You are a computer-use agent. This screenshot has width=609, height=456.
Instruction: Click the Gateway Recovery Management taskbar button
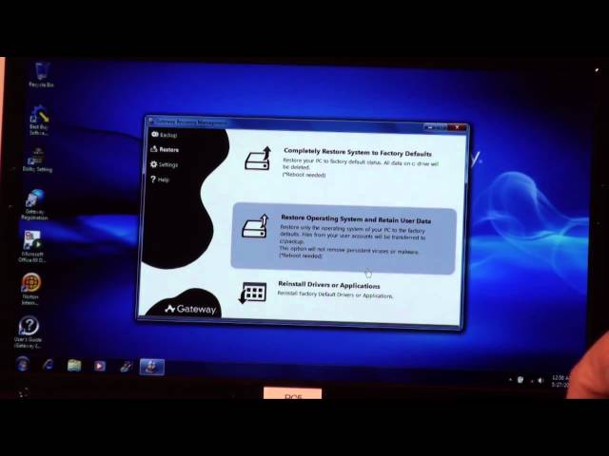[x=152, y=367]
